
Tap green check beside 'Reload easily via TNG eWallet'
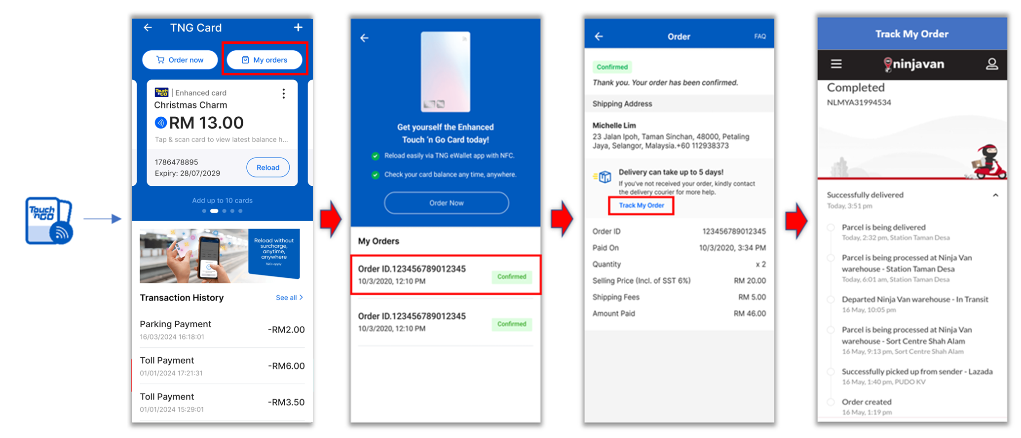click(x=375, y=156)
